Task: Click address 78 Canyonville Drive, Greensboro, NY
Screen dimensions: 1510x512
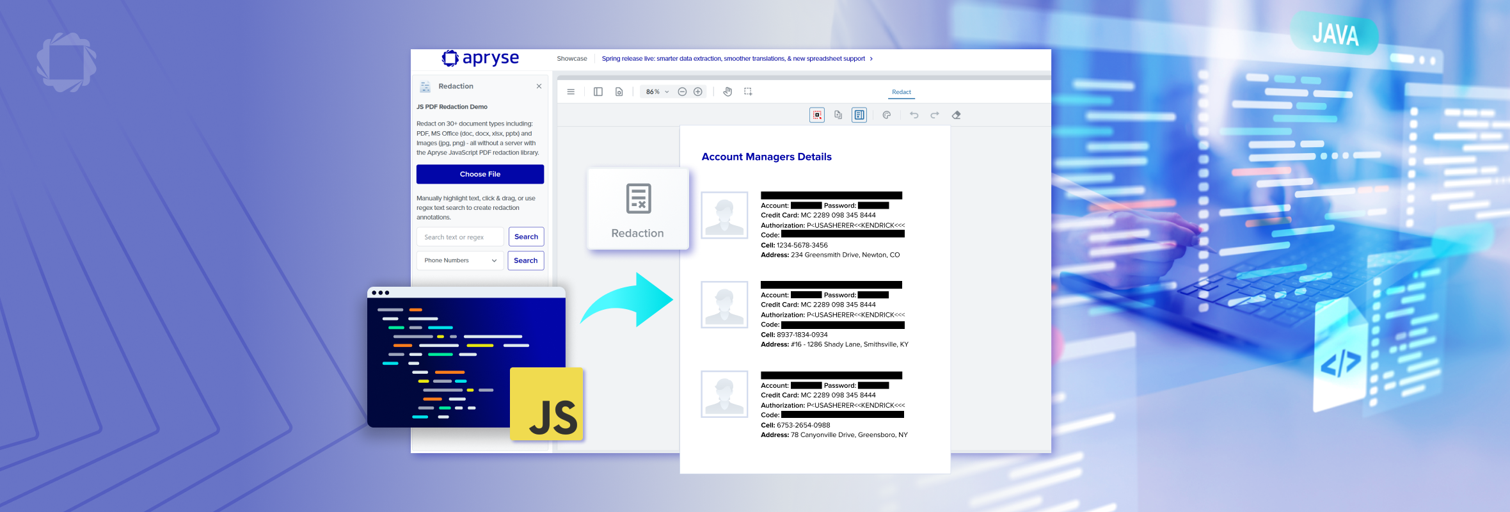Action: [849, 435]
